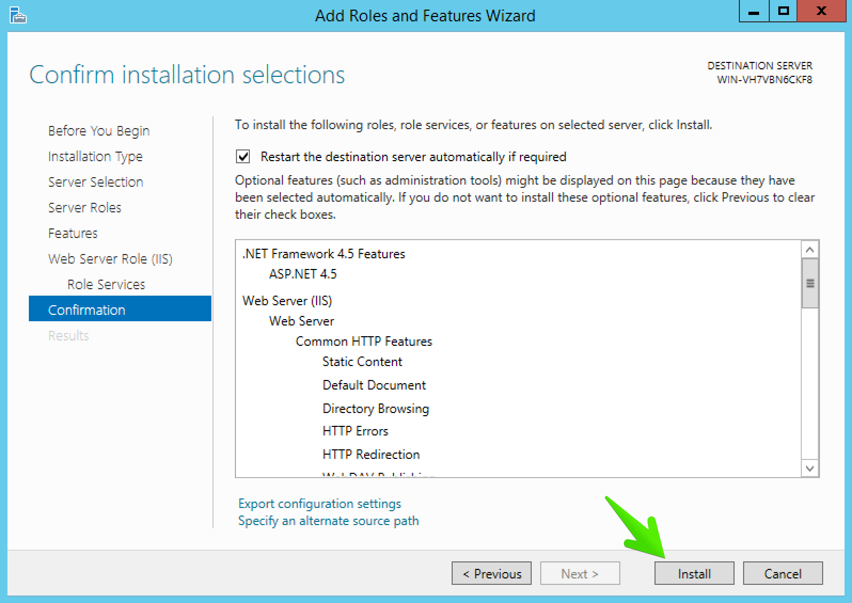The height and width of the screenshot is (603, 852).
Task: Click the wizard icon in title bar
Action: [x=18, y=15]
